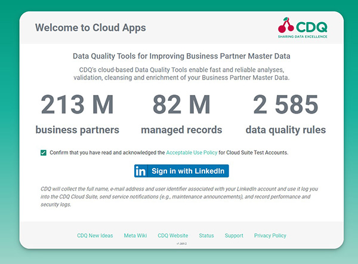Open the CDQ New Ideas link

click(x=95, y=236)
